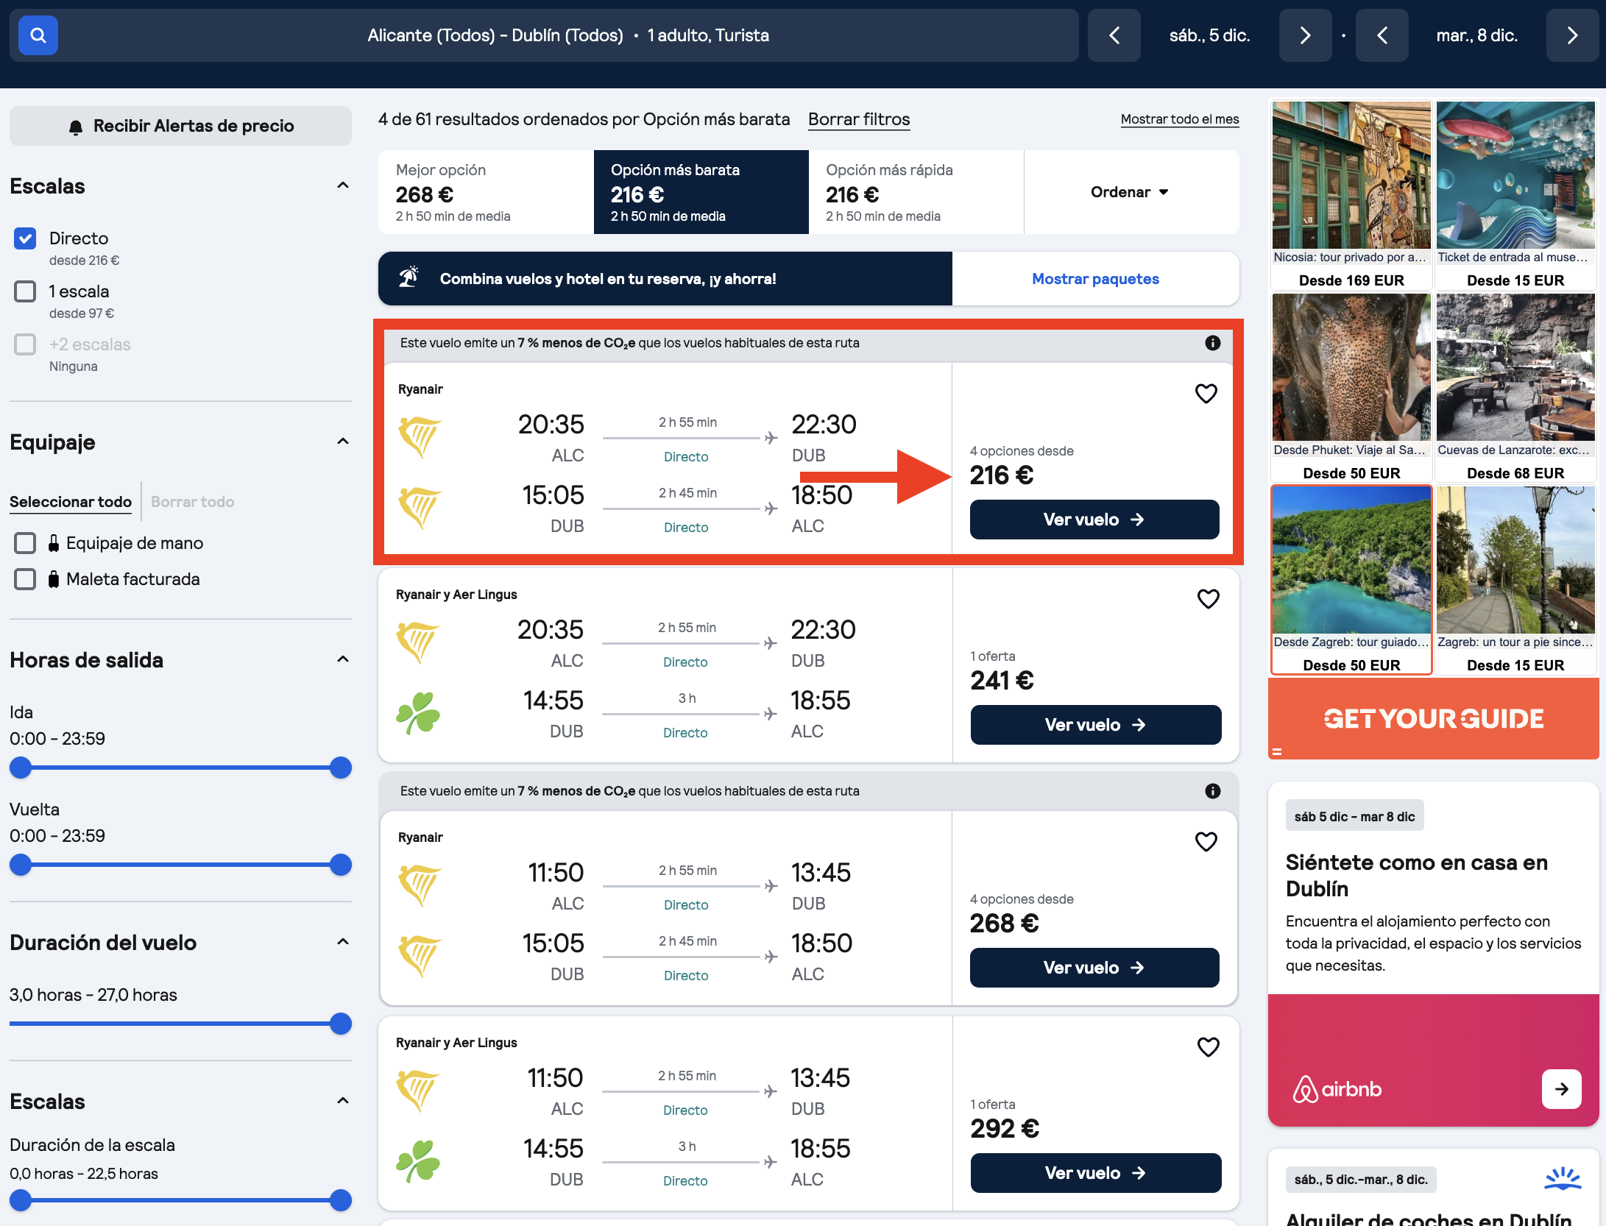Save the 241 € Ryanair y Aer Lingus flight
1606x1226 pixels.
pyautogui.click(x=1208, y=599)
